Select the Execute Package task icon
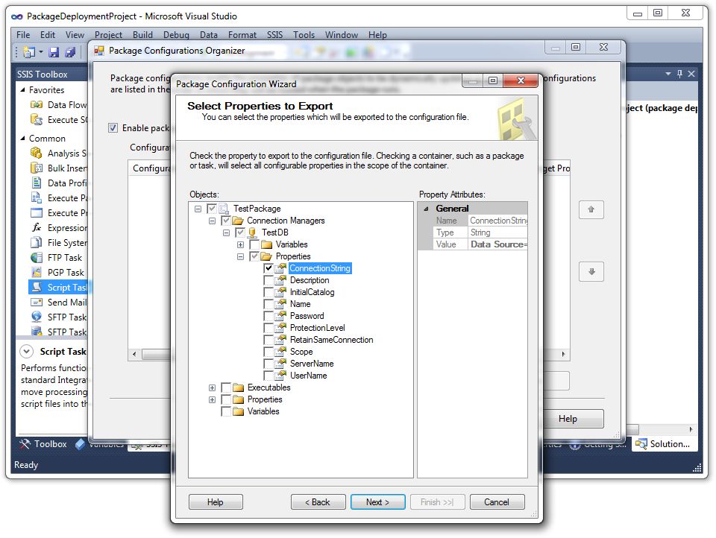The width and height of the screenshot is (716, 538). pos(37,197)
